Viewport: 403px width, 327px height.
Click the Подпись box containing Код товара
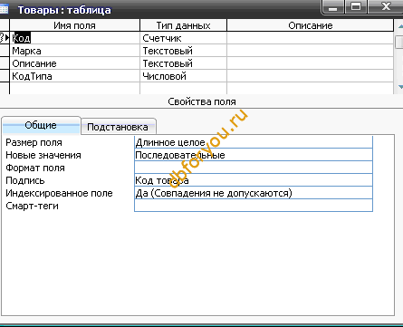(254, 180)
